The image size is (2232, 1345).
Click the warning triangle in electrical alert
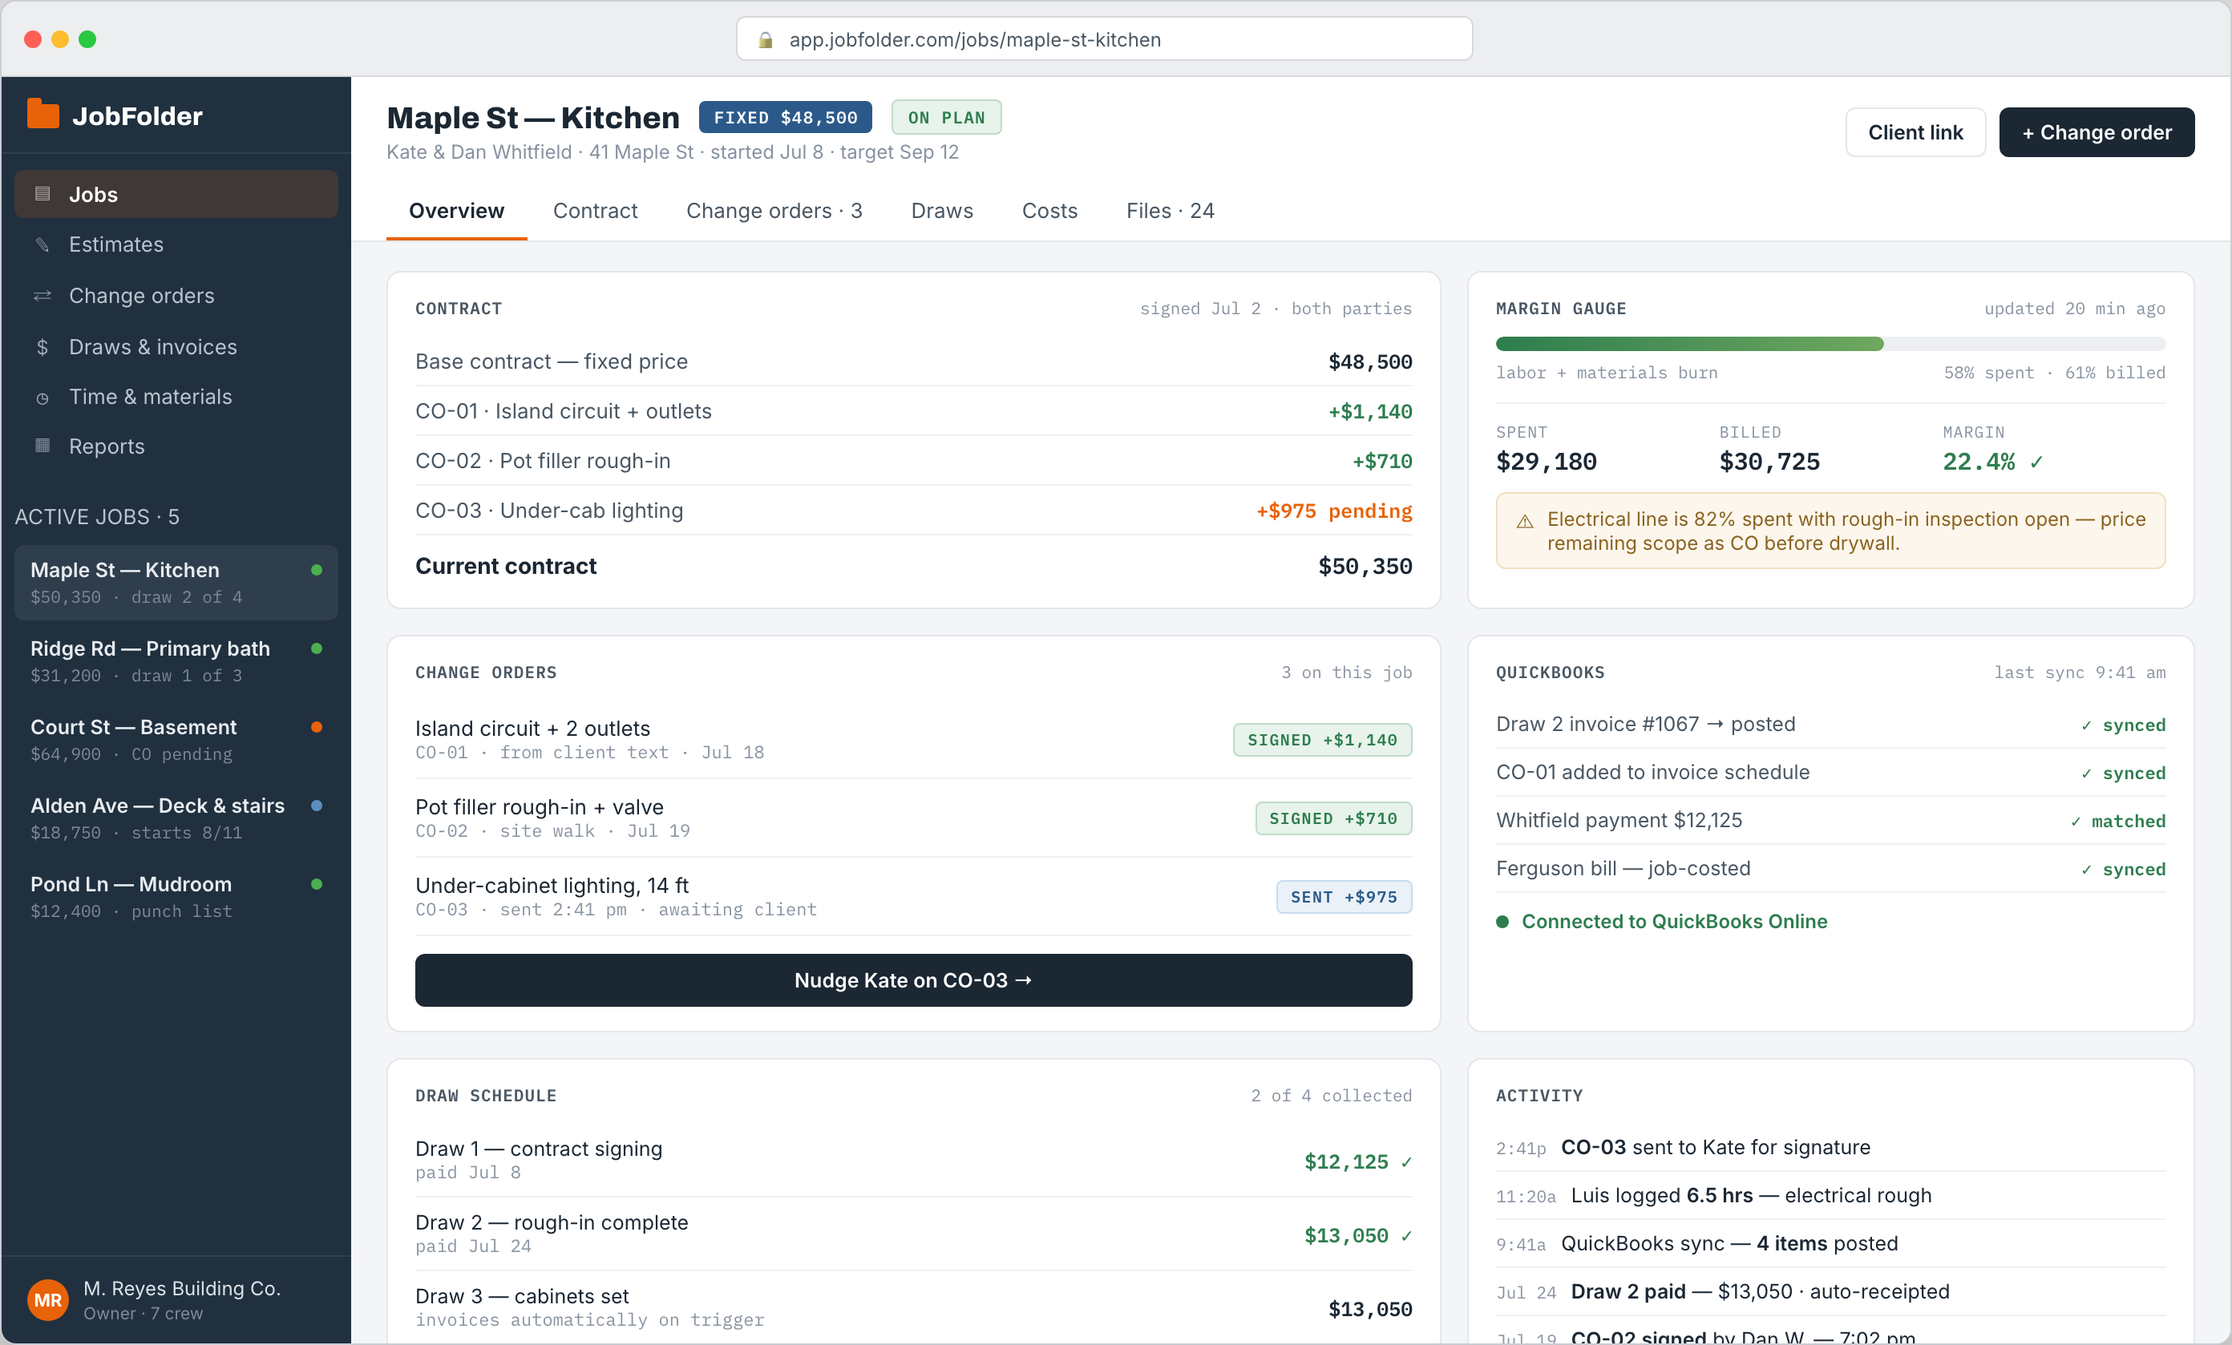click(1526, 522)
